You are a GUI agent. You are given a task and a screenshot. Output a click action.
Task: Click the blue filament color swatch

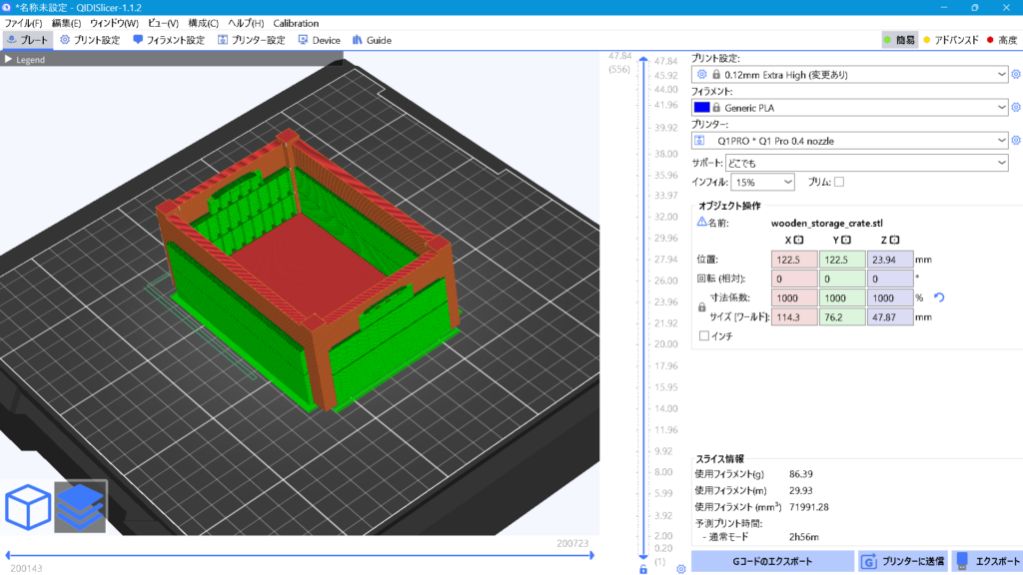[x=701, y=107]
